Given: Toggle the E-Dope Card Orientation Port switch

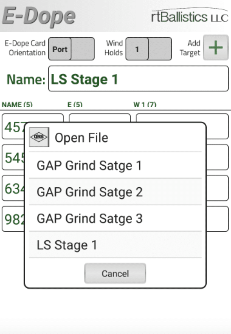Looking at the screenshot, I should point(71,49).
